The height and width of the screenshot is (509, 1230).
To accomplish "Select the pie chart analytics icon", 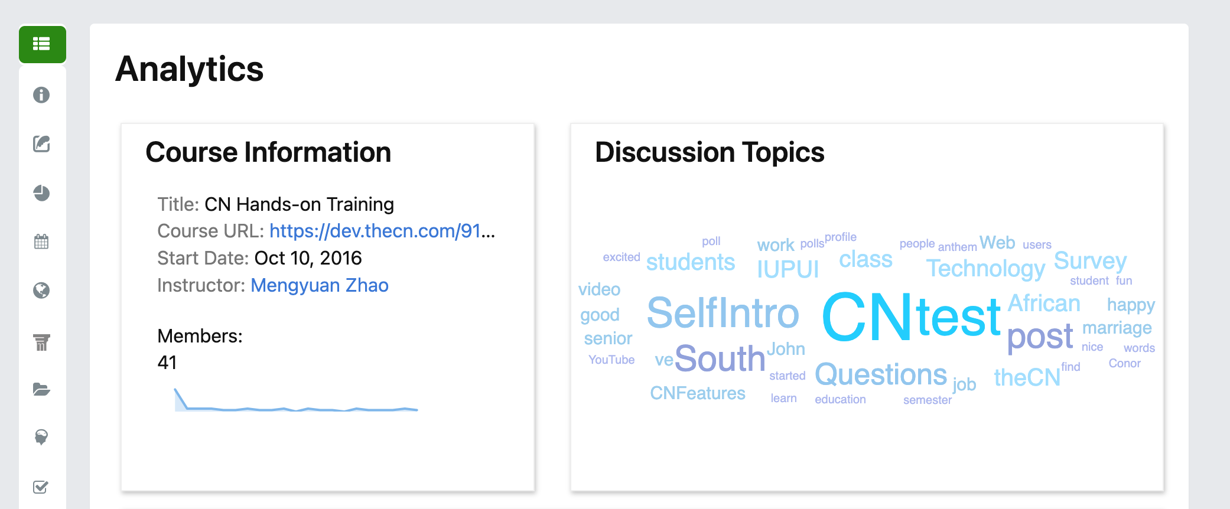I will click(41, 193).
